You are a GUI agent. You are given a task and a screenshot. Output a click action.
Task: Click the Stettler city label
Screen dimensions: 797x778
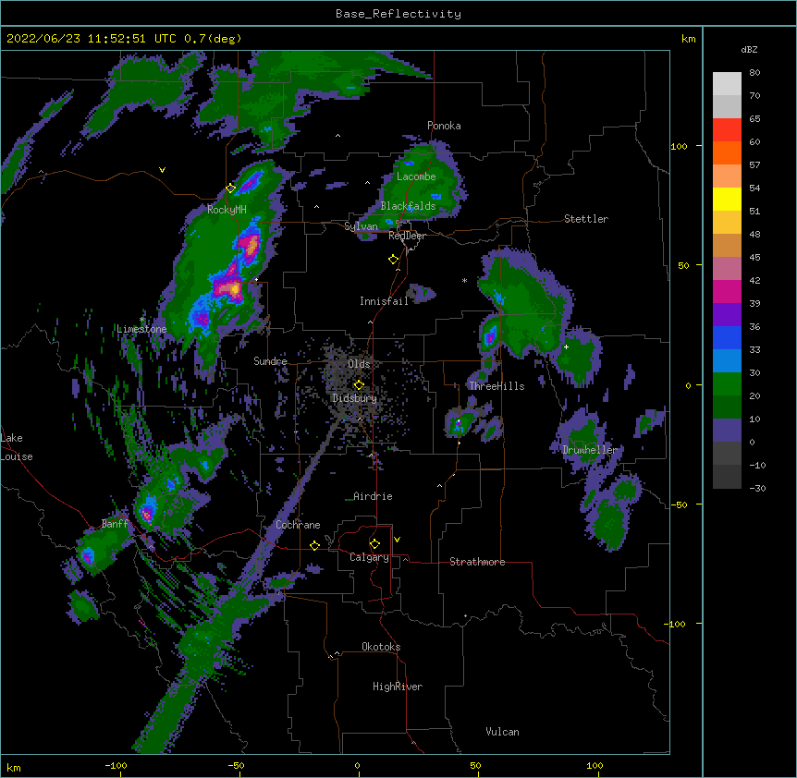(586, 219)
